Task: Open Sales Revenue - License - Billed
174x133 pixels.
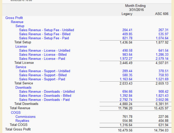Action: coord(43,55)
